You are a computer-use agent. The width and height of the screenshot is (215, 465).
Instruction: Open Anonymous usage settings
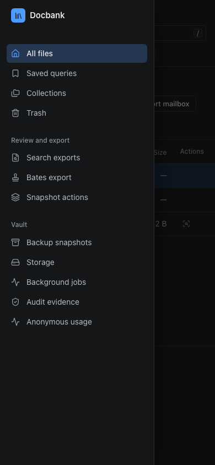click(77, 322)
